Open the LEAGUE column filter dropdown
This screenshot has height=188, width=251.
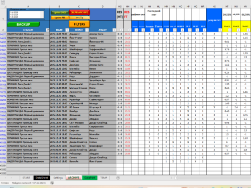click(48, 30)
